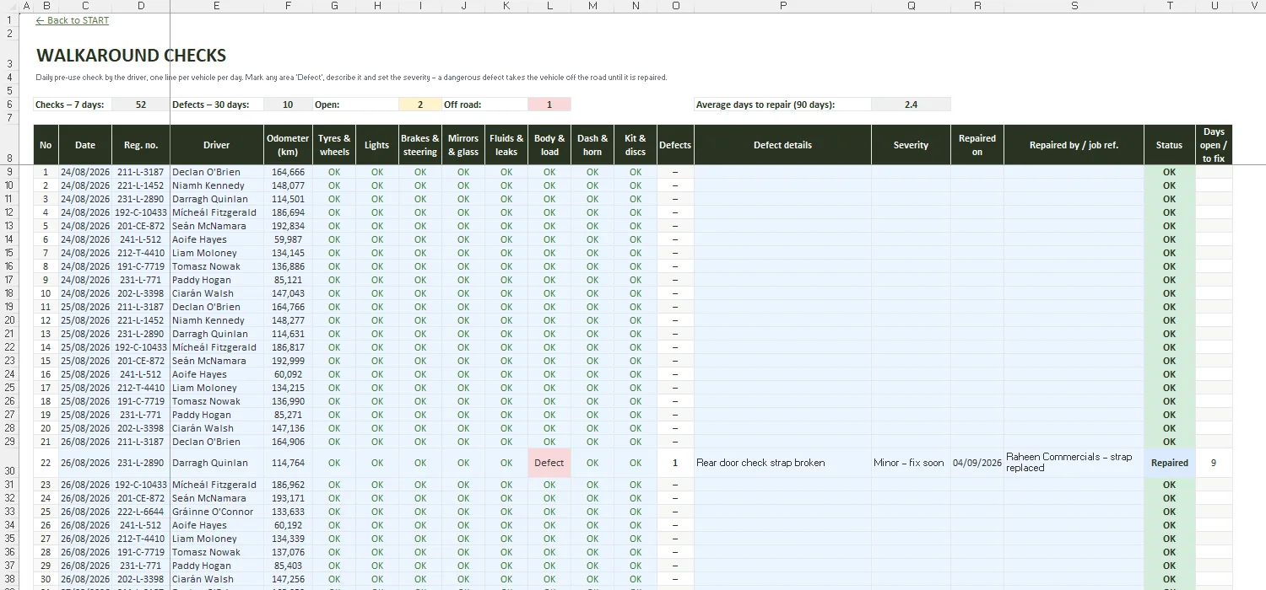Click the Kit & discs column header
Viewport: 1266px width, 590px height.
point(636,145)
